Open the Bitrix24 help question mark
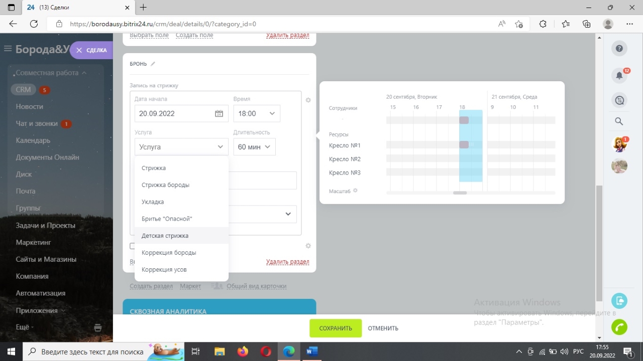 619,49
